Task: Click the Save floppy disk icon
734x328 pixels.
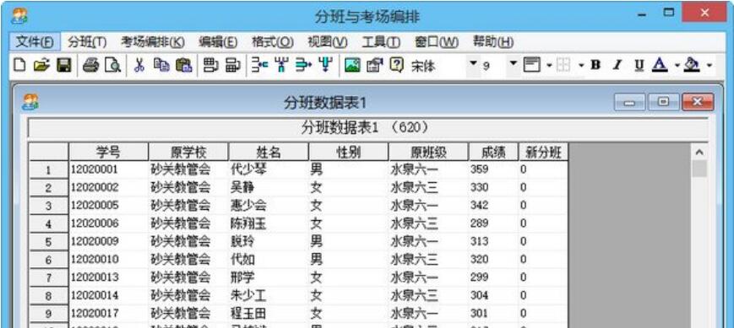Action: [x=63, y=66]
